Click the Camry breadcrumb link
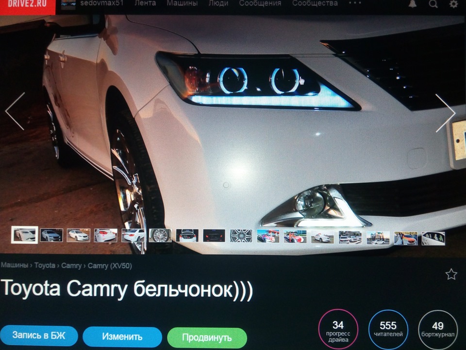466x350 pixels. pos(71,265)
